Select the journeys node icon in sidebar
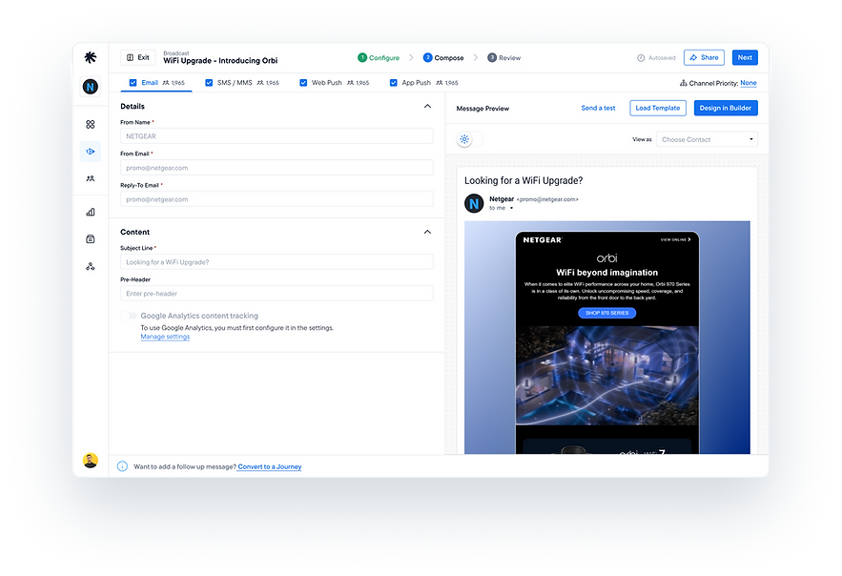This screenshot has width=842, height=576. (90, 266)
